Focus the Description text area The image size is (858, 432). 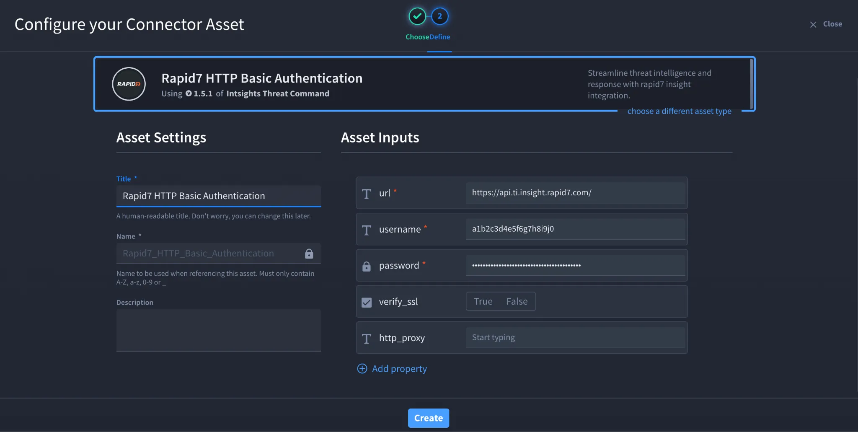[219, 330]
